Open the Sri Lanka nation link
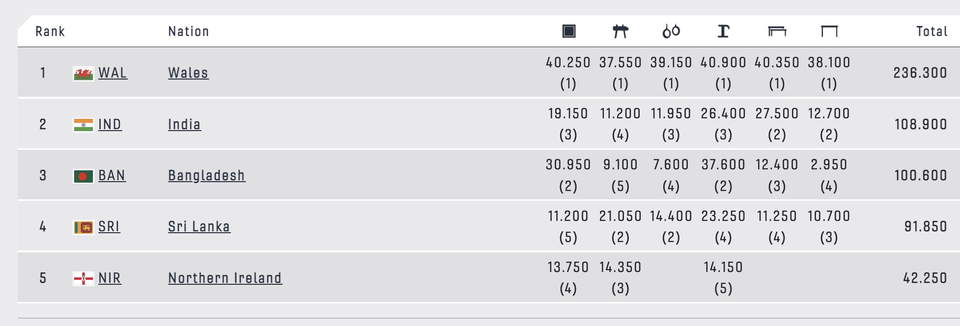Viewport: 960px width, 326px height. point(199,227)
